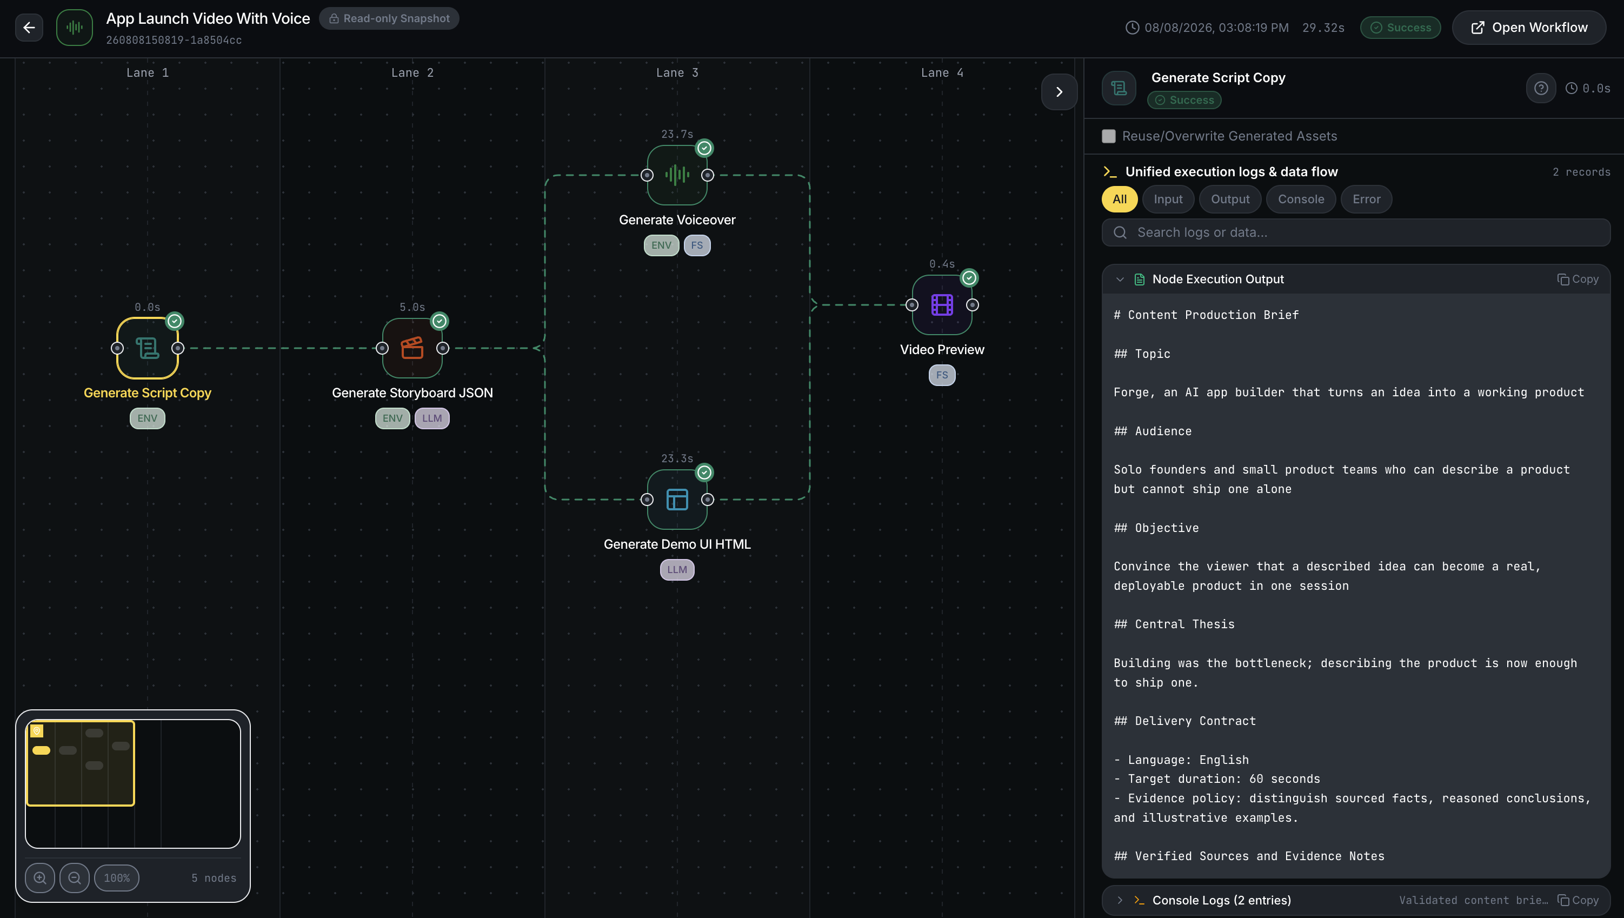
Task: Click inside Search logs or data field
Action: [1355, 232]
